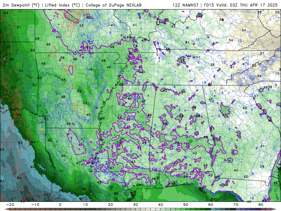281x211 pixels.
Task: Click the "F015 Valid: 03Z THU APR 17 2025" text
Action: point(241,5)
